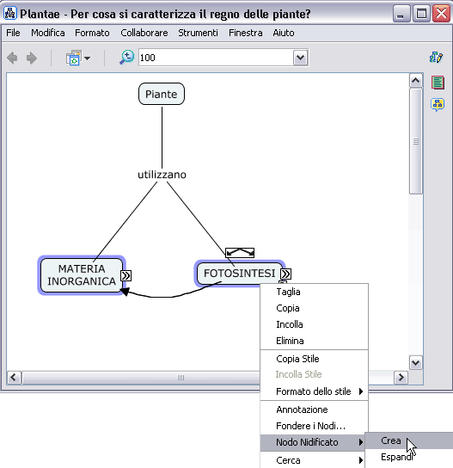The height and width of the screenshot is (468, 453).
Task: Expand the nested node arrows on FOTOSINTESI
Action: tap(285, 274)
